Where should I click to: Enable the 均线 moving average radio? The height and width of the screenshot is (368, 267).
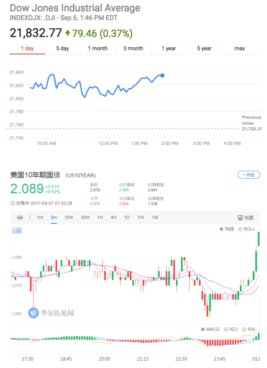coord(221,229)
